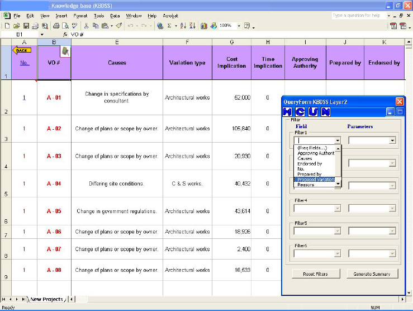The width and height of the screenshot is (413, 311).
Task: Click the Copy icon
Action: pos(96,26)
